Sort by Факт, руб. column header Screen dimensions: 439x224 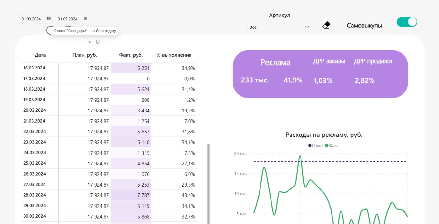pyautogui.click(x=131, y=55)
